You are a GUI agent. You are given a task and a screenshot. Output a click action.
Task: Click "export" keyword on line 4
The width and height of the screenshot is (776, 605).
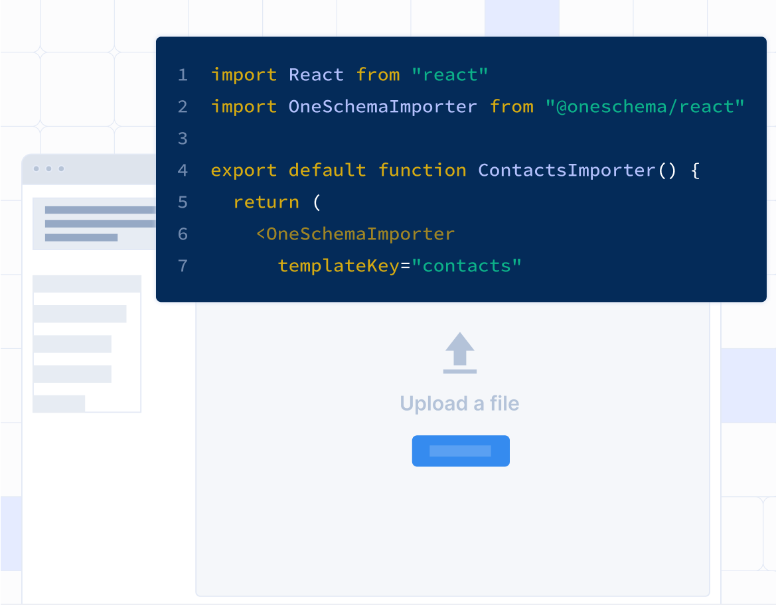point(244,170)
